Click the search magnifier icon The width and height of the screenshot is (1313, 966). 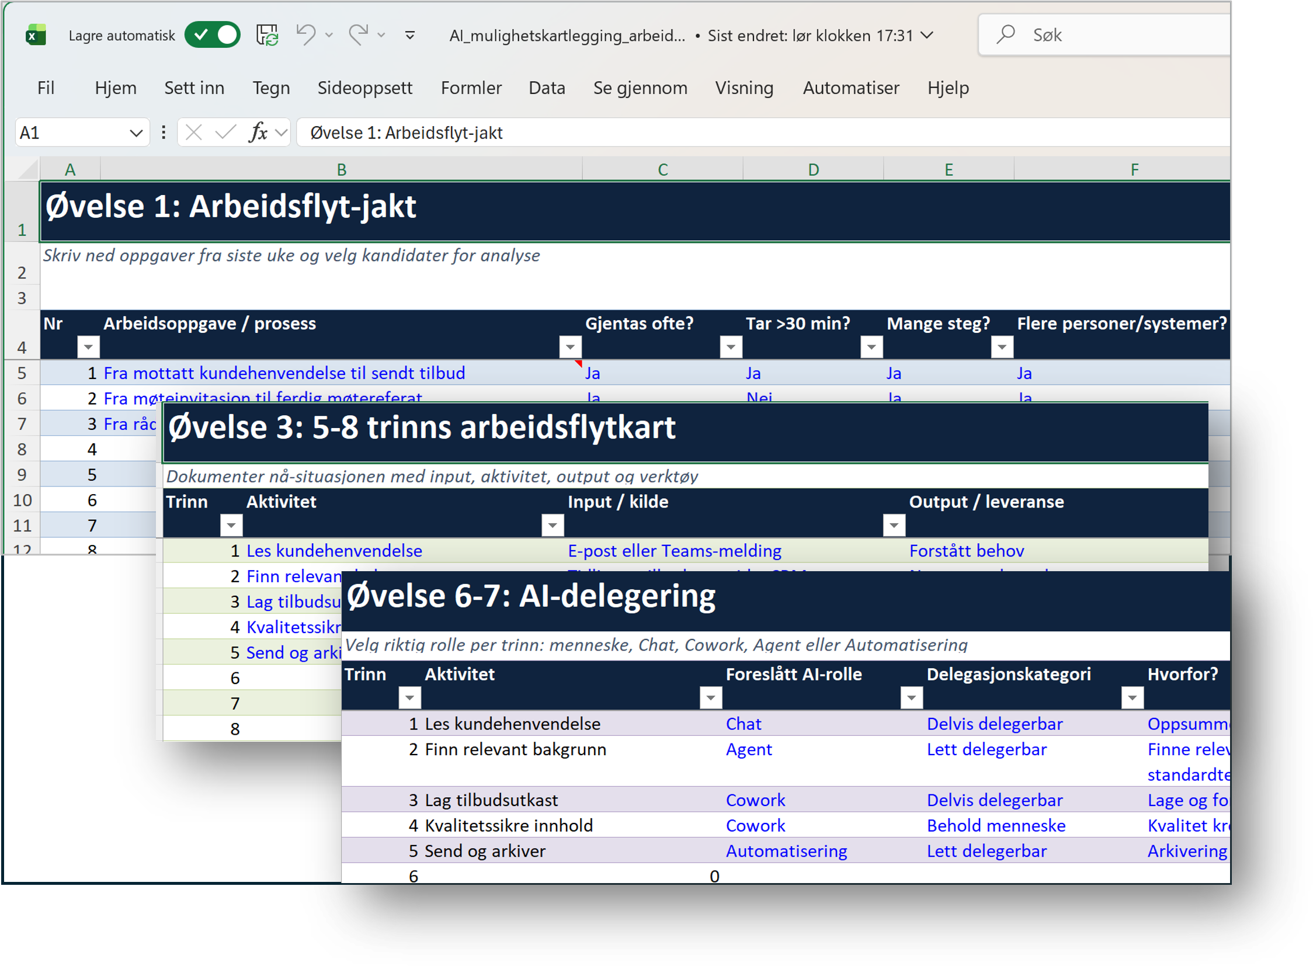(1005, 34)
